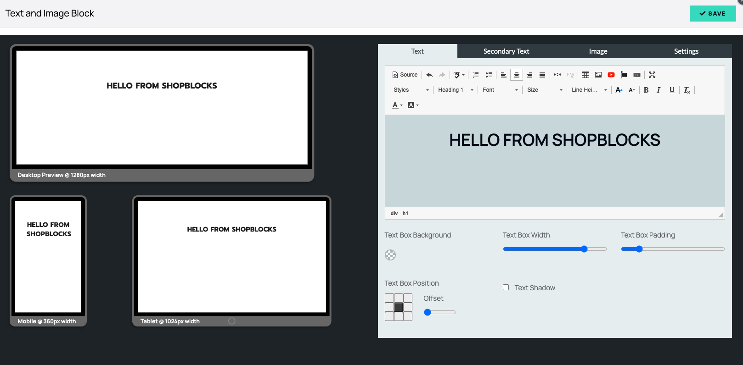The height and width of the screenshot is (365, 743).
Task: Click the Tablet preview screen
Action: pos(231,256)
